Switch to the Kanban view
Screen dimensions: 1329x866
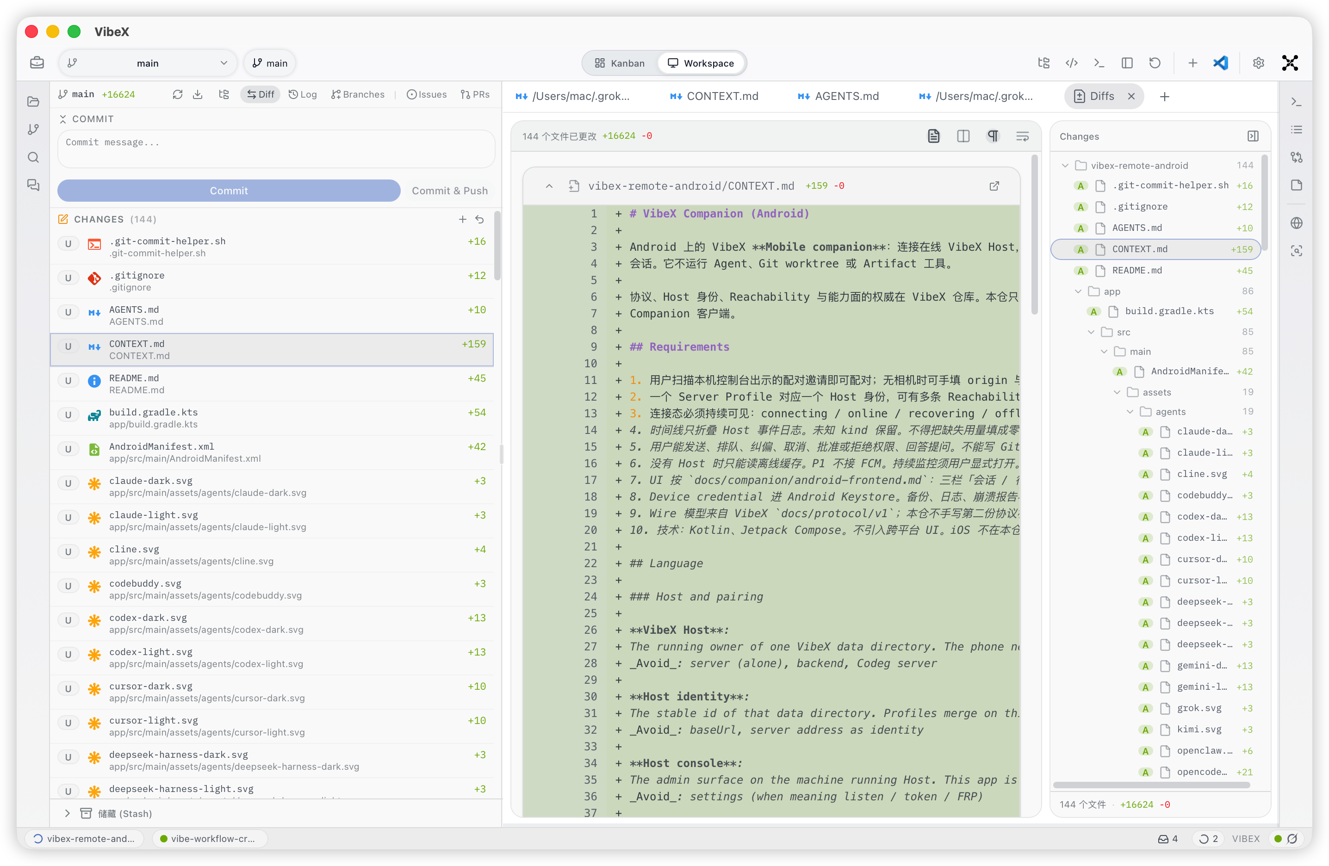(620, 63)
